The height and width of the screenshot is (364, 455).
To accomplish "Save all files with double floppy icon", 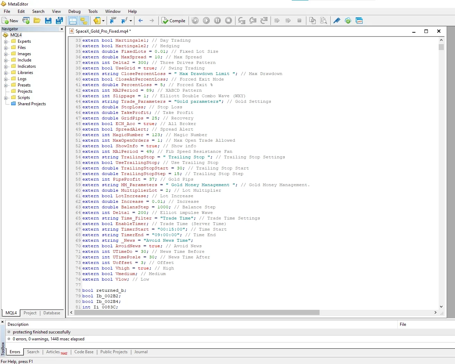I will click(59, 21).
